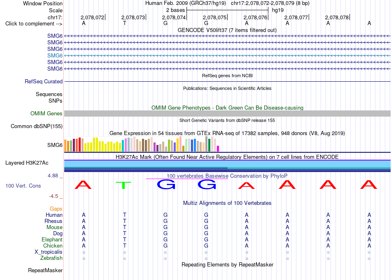Click the 2,078,072 ruler position label
The width and height of the screenshot is (391, 280).
point(92,17)
